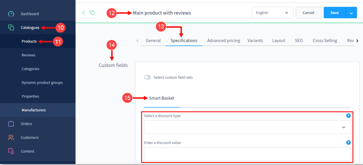Open the English language dropdown
The image size is (363, 165).
(x=272, y=12)
